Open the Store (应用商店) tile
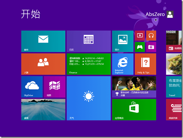This screenshot has height=138, width=183. coord(134,109)
